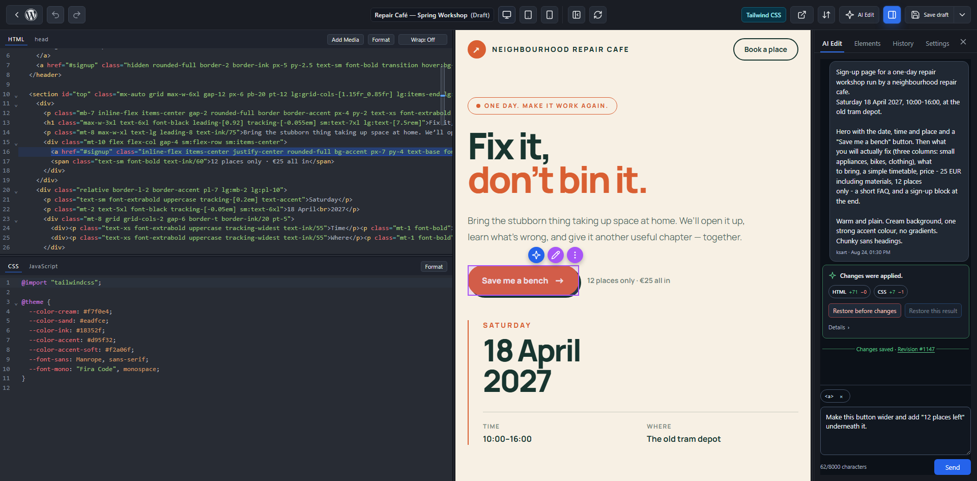Open the three-dot menu above the selected button

(575, 255)
